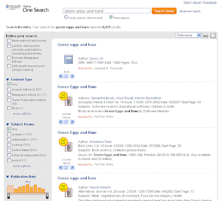The width and height of the screenshot is (222, 201).
Task: Click left handle of publication date slider
Action: pos(8,196)
